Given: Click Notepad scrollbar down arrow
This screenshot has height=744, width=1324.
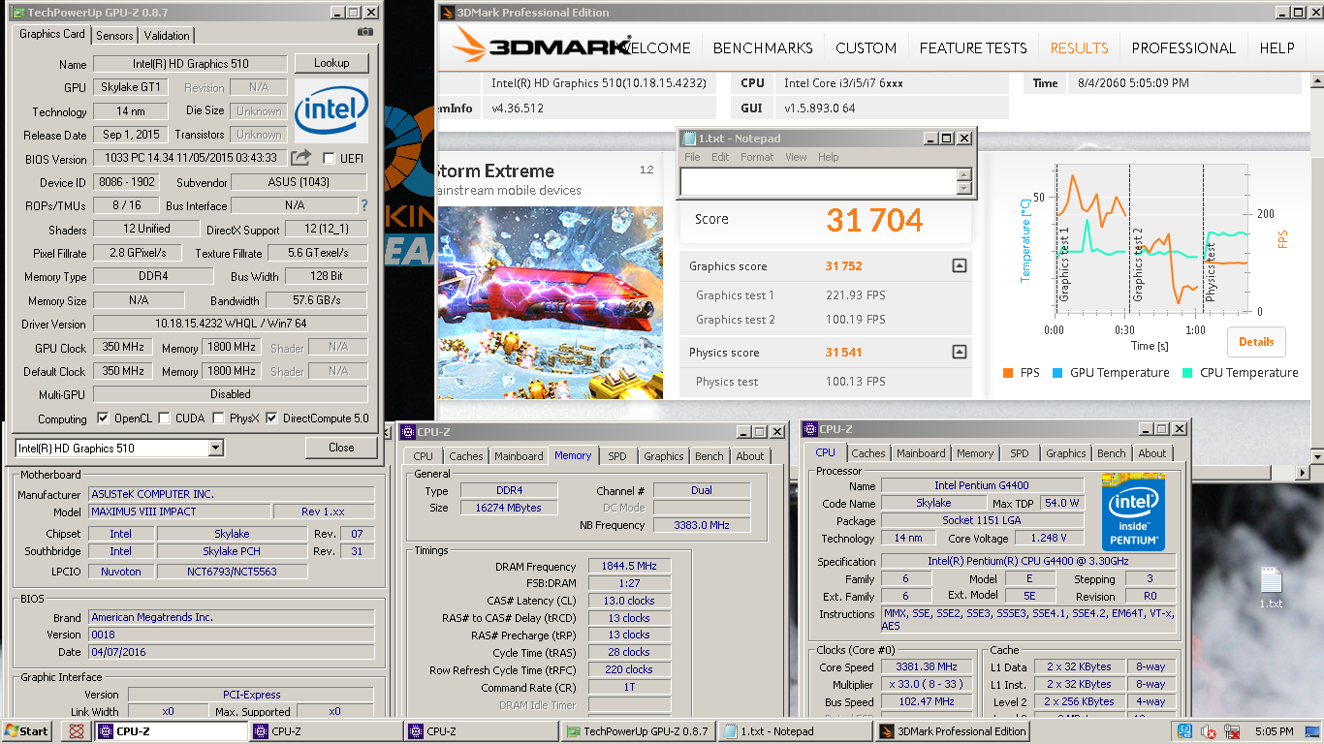Looking at the screenshot, I should pyautogui.click(x=963, y=188).
